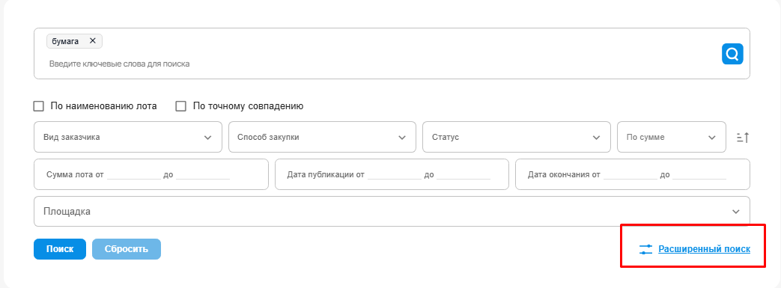This screenshot has height=288, width=781.
Task: Enable По наименованию лота checkbox
Action: pos(38,106)
